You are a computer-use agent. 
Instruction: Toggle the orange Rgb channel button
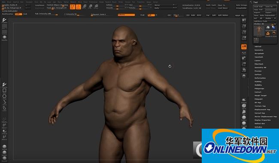point(151,15)
